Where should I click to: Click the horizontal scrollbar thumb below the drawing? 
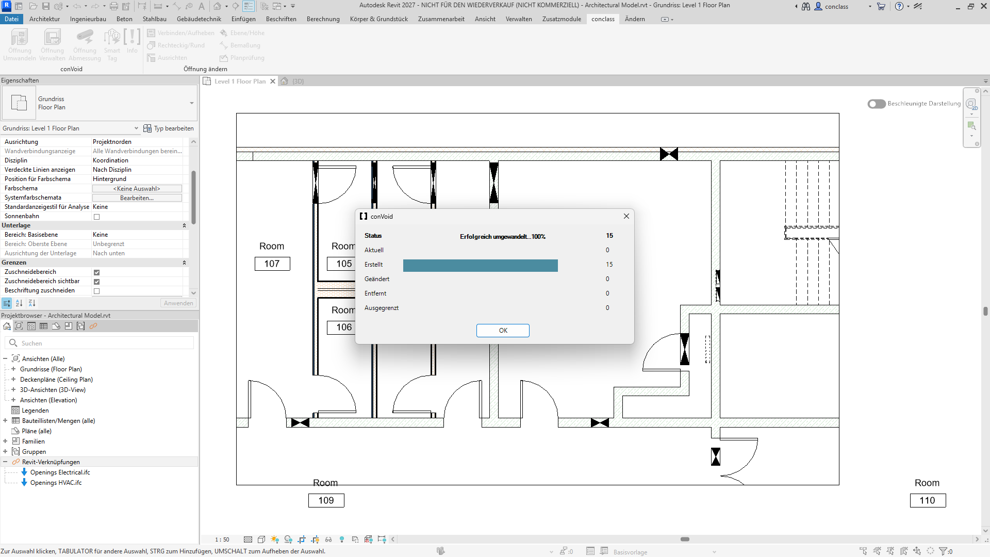685,539
